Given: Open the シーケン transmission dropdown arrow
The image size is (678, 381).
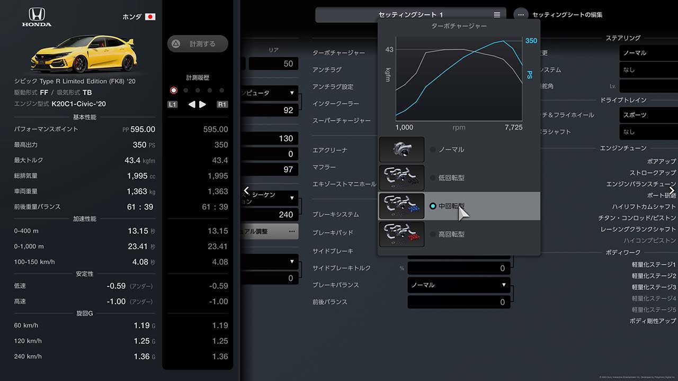Looking at the screenshot, I should pyautogui.click(x=292, y=198).
